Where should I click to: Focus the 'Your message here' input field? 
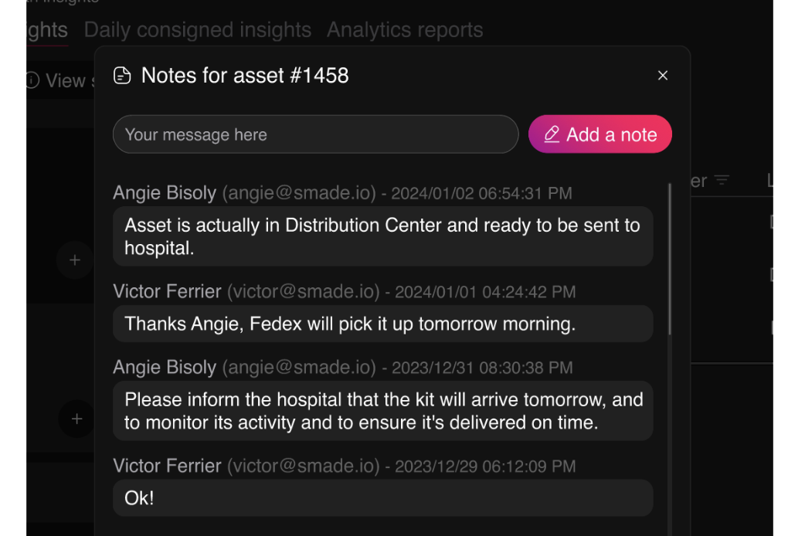click(315, 134)
